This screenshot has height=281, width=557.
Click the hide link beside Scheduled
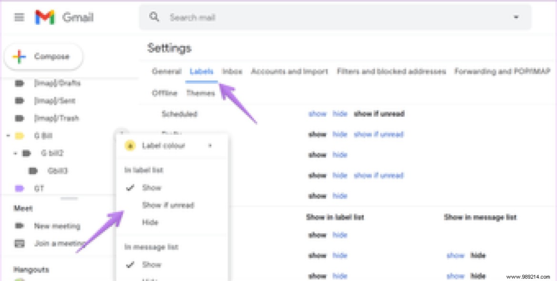tap(340, 114)
